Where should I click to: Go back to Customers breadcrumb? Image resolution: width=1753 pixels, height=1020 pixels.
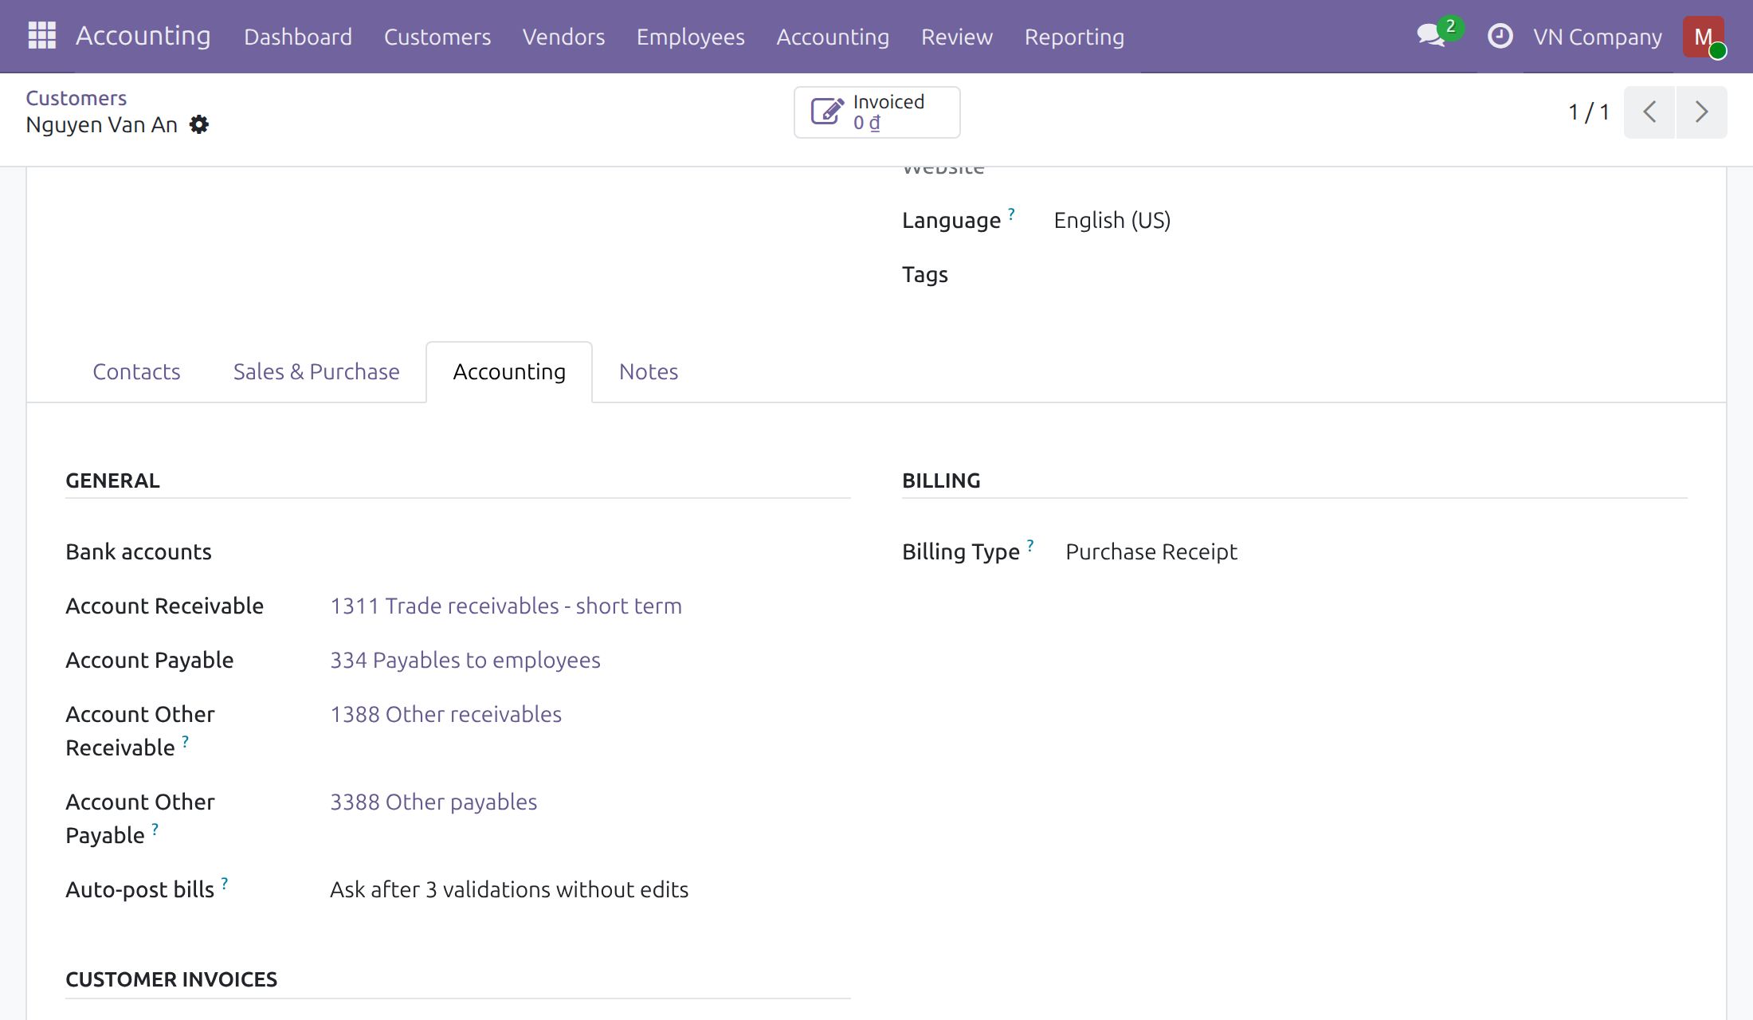tap(76, 98)
